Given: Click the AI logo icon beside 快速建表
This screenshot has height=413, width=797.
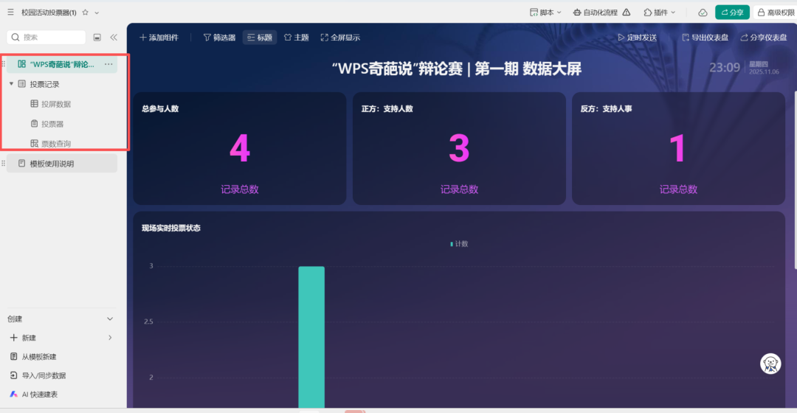Looking at the screenshot, I should coord(14,395).
